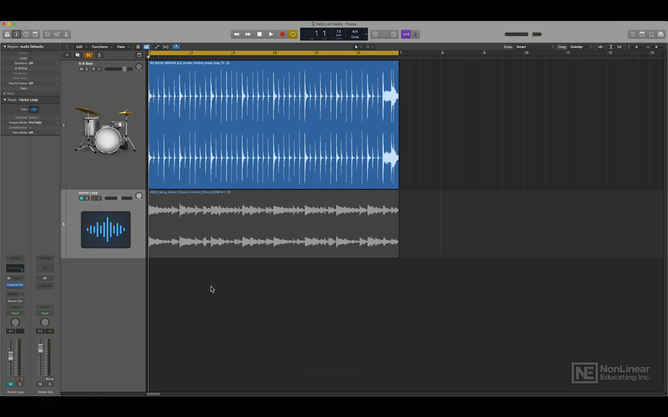Toggle the Show Automation icon
The width and height of the screenshot is (668, 417).
tap(157, 47)
